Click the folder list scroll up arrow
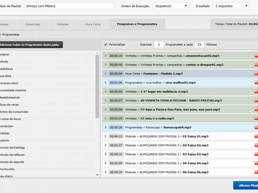 (x=97, y=53)
